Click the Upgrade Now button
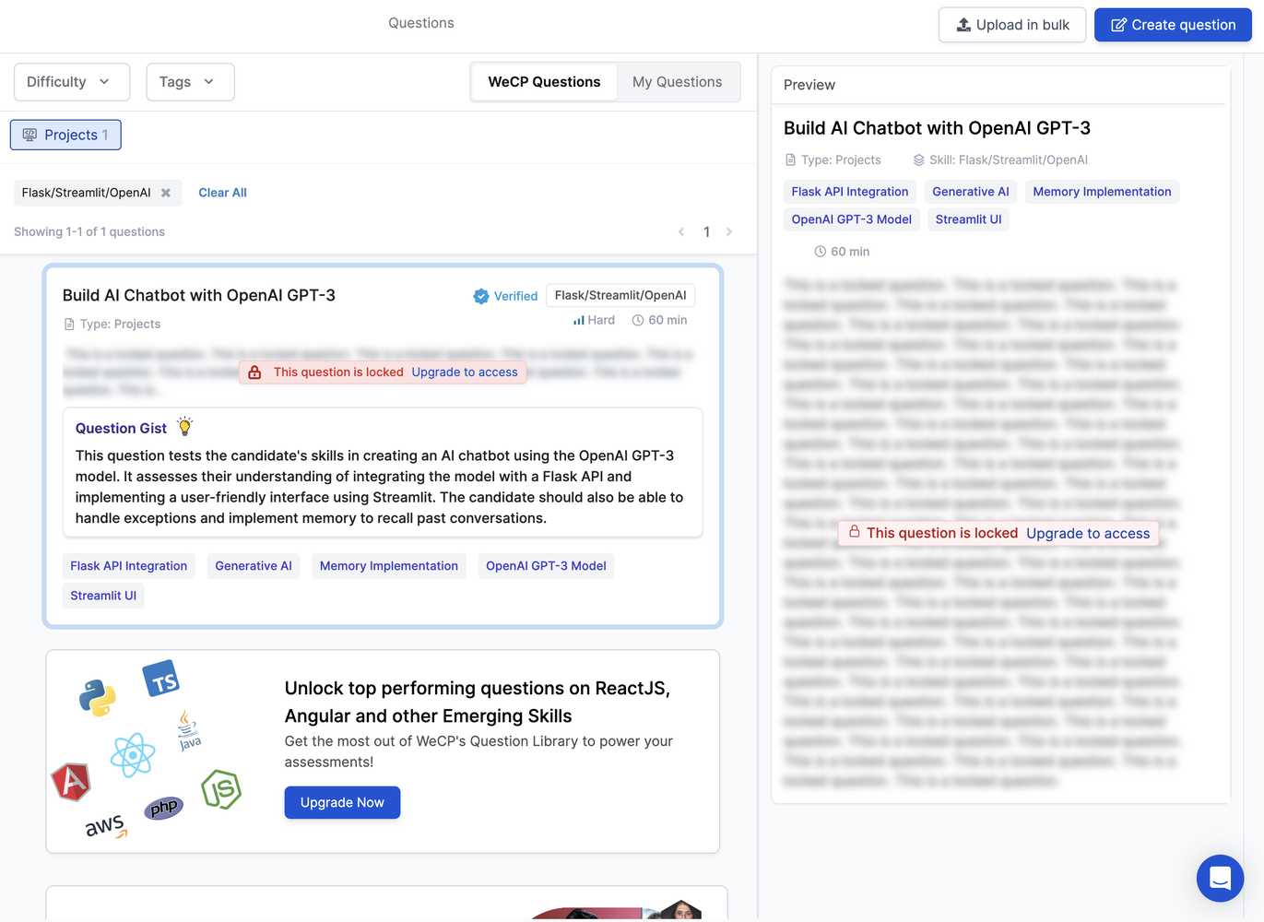Viewport: 1264px width, 922px height. 342,802
